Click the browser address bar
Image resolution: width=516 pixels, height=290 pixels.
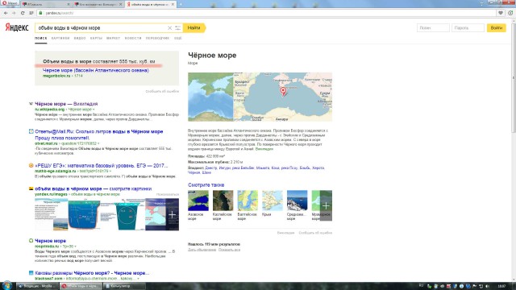(x=267, y=13)
